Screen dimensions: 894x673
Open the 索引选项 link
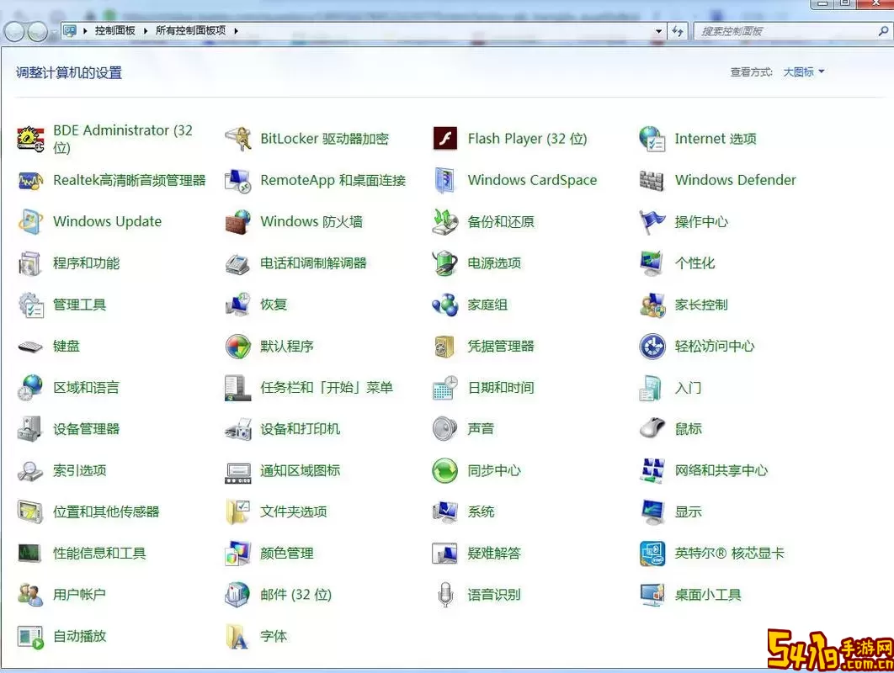(80, 471)
